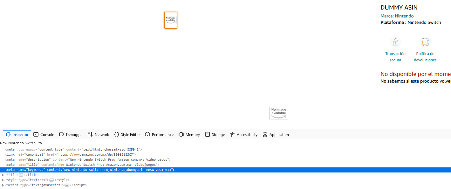
Task: Open the Console panel in DevTools
Action: (x=44, y=135)
